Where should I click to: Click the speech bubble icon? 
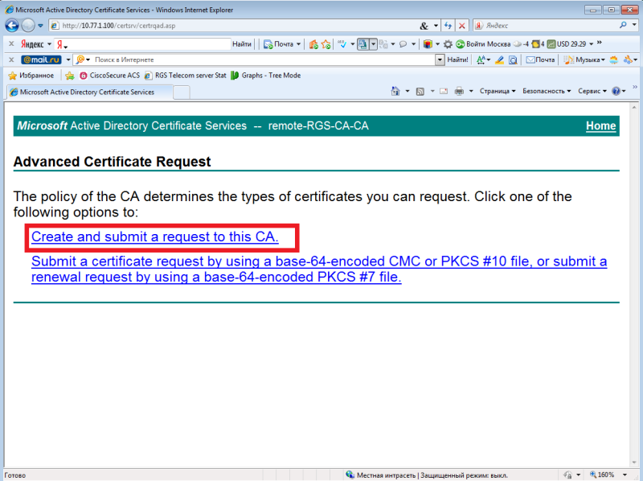(x=403, y=44)
